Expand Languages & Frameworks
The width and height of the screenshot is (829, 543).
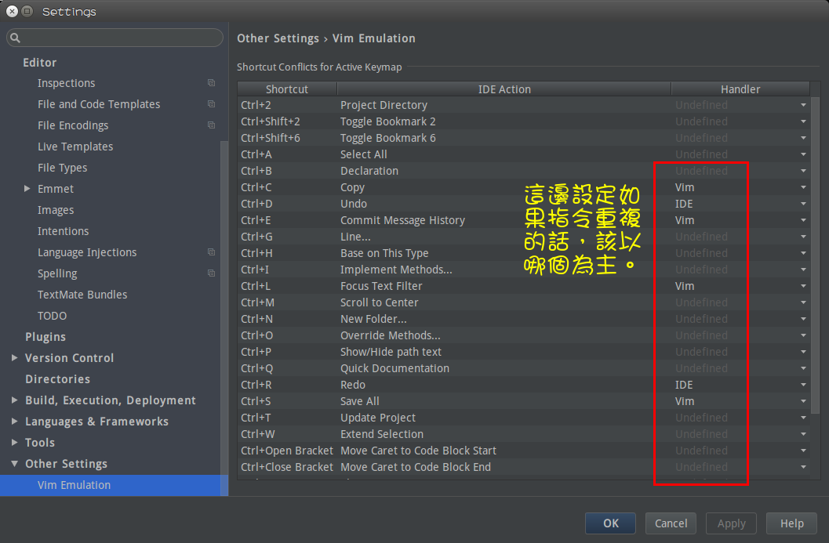[14, 421]
